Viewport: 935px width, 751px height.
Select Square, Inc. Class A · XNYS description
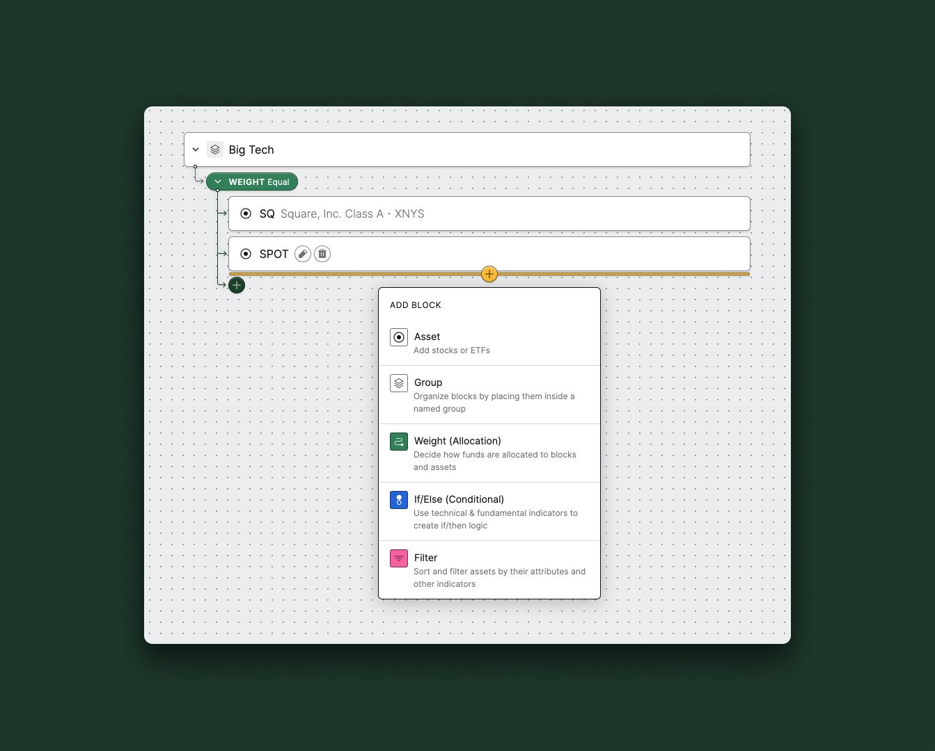coord(352,213)
